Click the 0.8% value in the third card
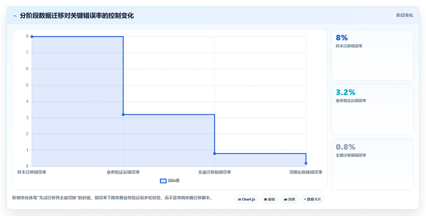 click(346, 147)
